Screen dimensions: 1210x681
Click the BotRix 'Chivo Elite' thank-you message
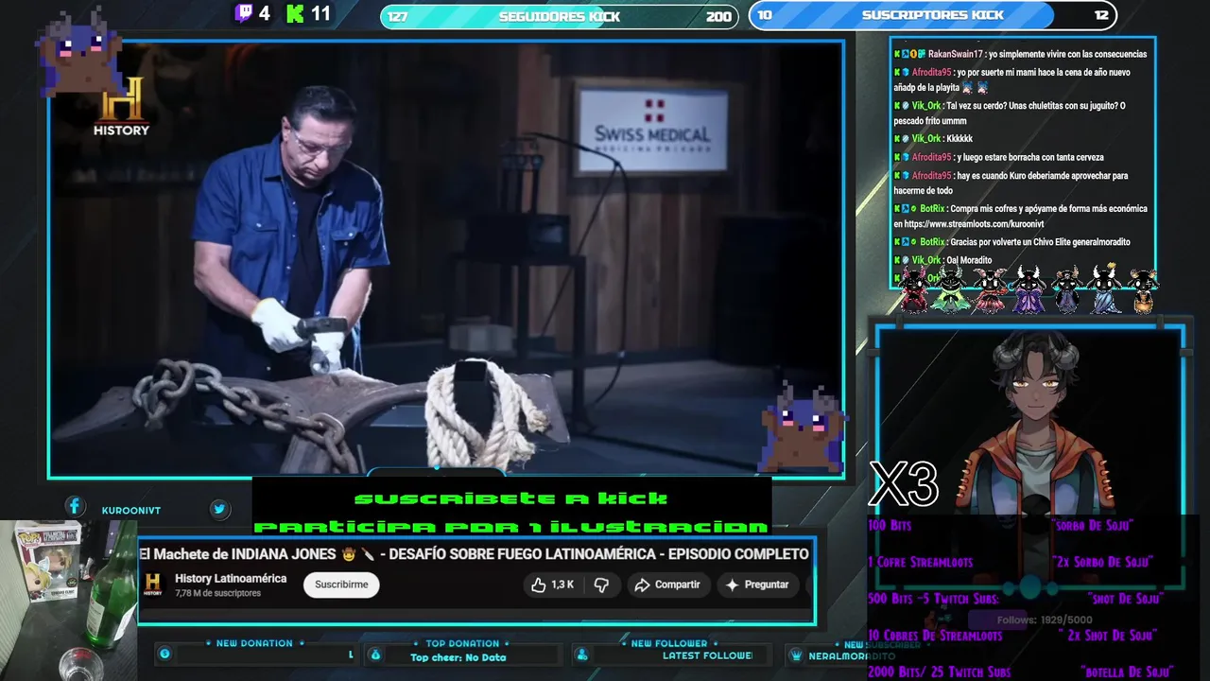click(x=1011, y=241)
